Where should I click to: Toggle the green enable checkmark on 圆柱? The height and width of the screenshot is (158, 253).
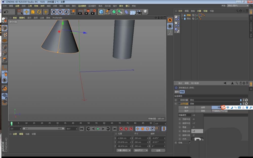click(x=197, y=18)
